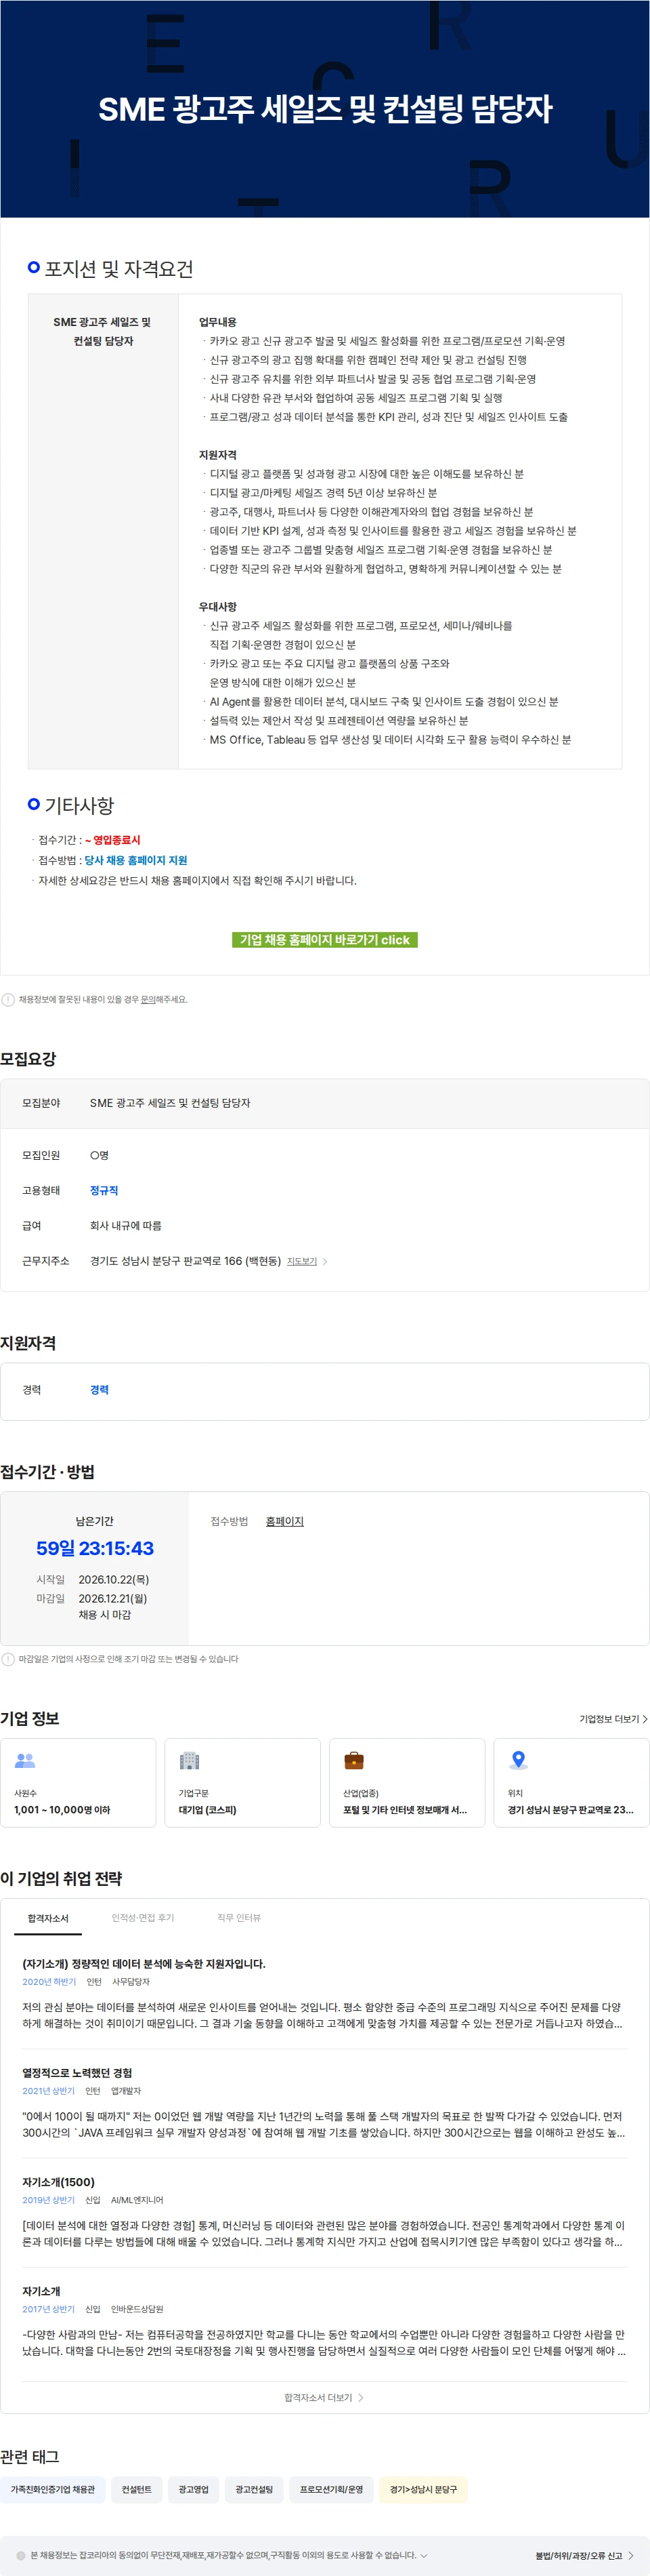Open essay titled 자기소개(1500)
The width and height of the screenshot is (650, 2576).
coord(58,2182)
